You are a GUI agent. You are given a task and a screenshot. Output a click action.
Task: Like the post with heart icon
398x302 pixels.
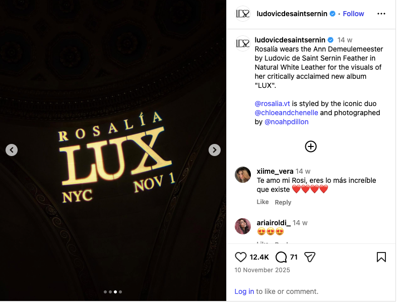pyautogui.click(x=240, y=257)
